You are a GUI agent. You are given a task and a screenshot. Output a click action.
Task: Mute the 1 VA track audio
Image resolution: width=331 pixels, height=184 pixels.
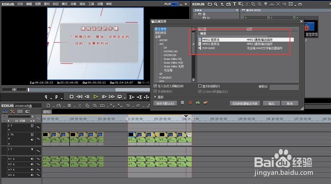32,140
